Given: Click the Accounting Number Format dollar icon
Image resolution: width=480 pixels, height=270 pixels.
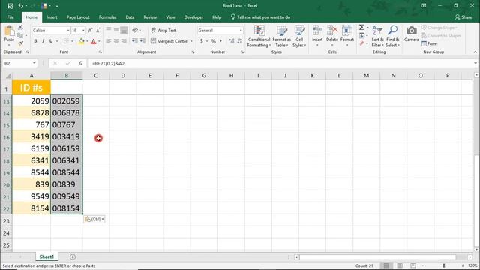Looking at the screenshot, I should 202,41.
